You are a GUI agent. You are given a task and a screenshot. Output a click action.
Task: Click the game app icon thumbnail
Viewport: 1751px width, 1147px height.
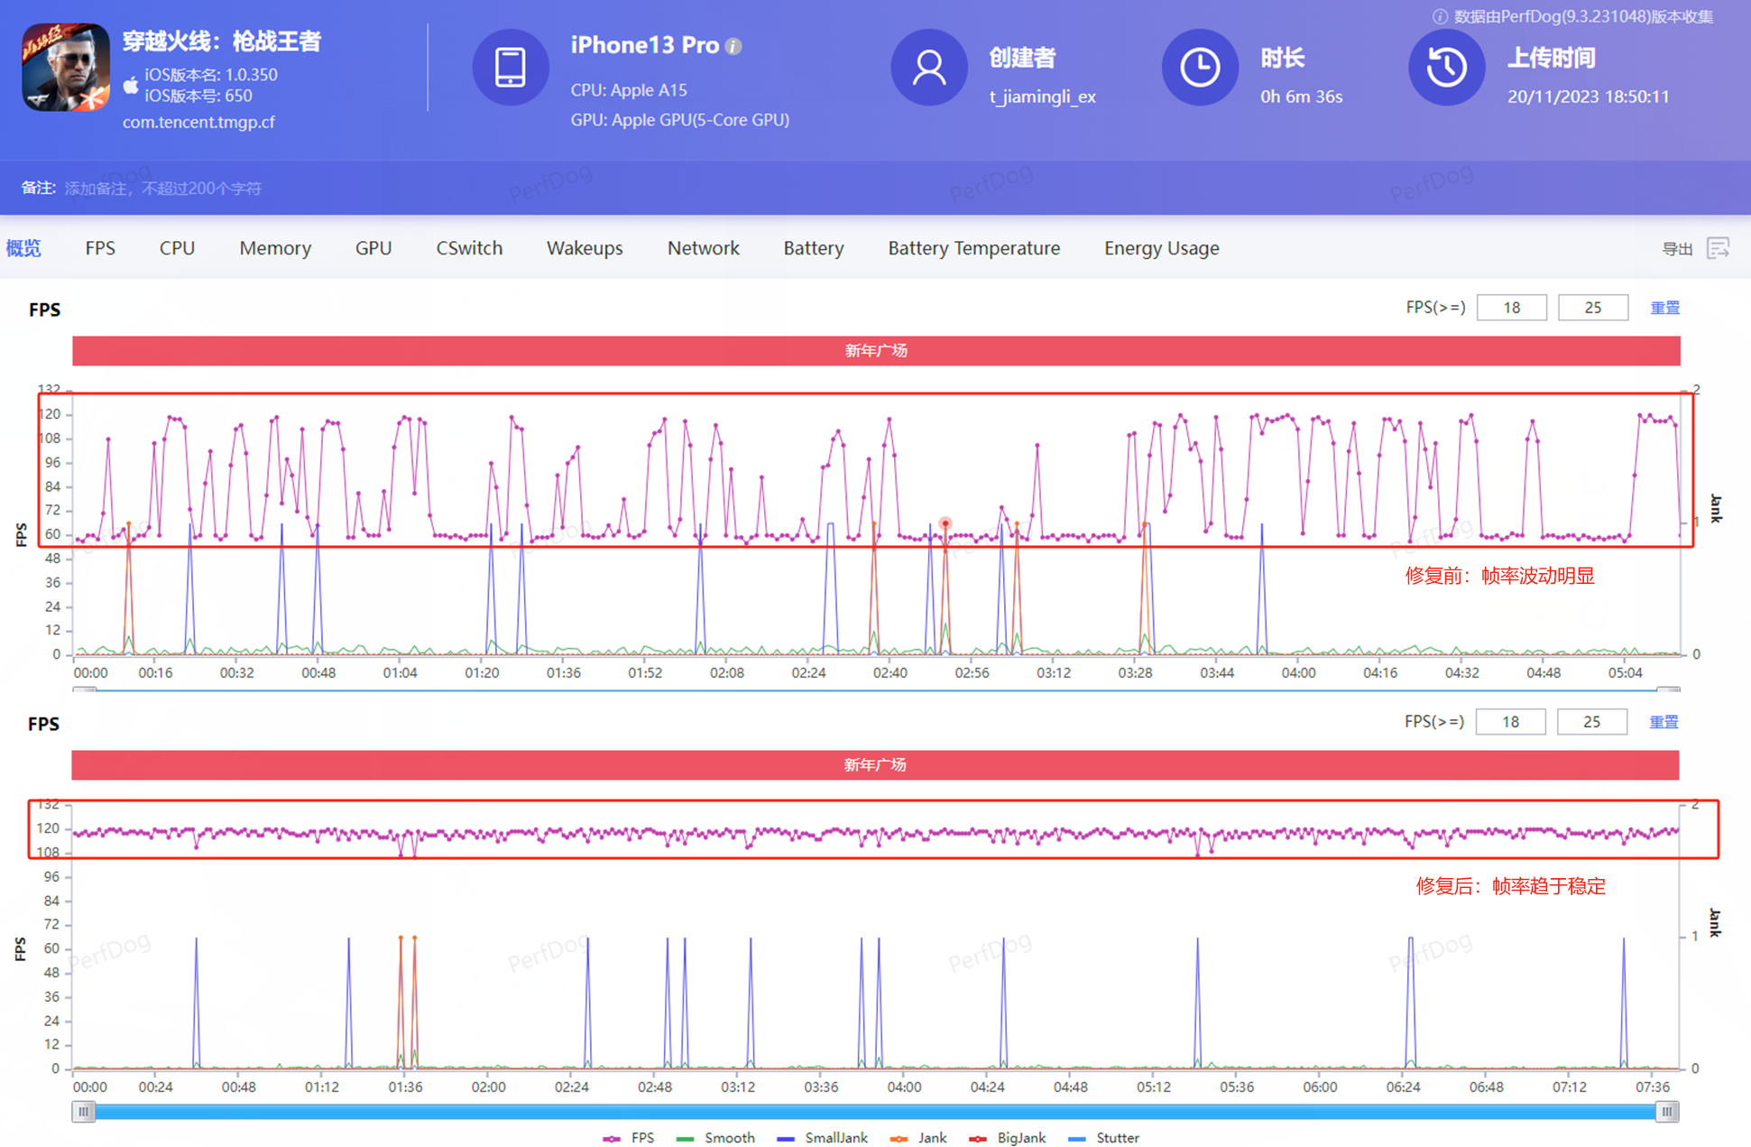coord(66,68)
